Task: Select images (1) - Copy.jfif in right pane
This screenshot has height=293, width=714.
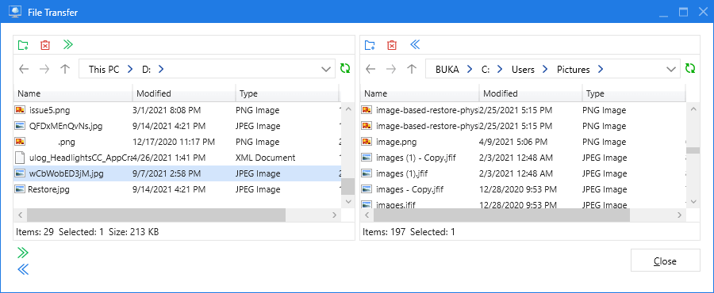Action: 523,158
